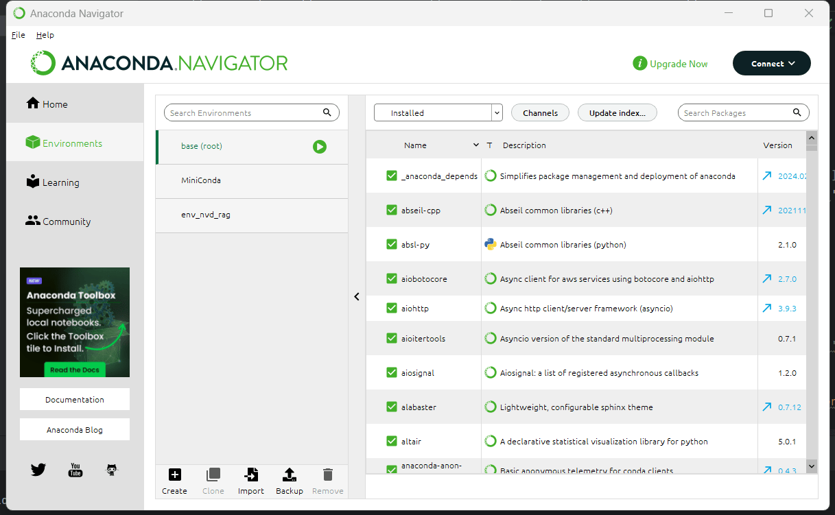The image size is (835, 515).
Task: Open Anaconda's YouTube channel icon
Action: pyautogui.click(x=75, y=470)
